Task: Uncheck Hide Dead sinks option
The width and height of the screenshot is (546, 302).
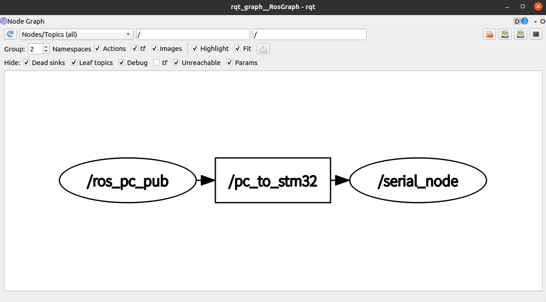Action: [26, 63]
